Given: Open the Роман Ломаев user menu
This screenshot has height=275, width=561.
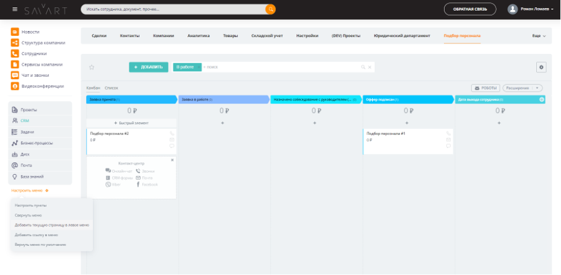Looking at the screenshot, I should 531,9.
